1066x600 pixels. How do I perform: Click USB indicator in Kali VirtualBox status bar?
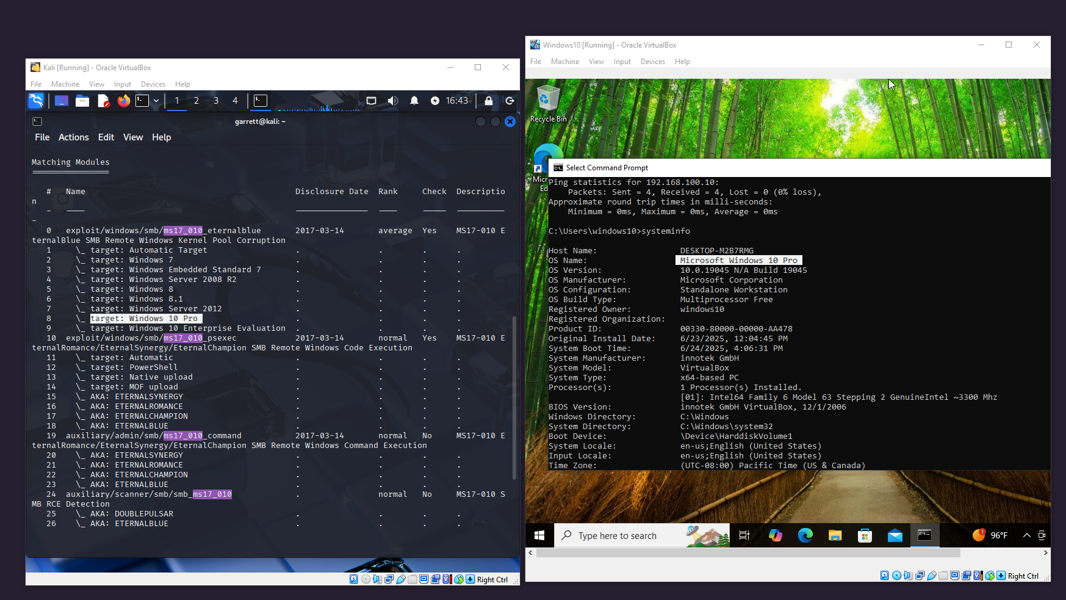401,579
